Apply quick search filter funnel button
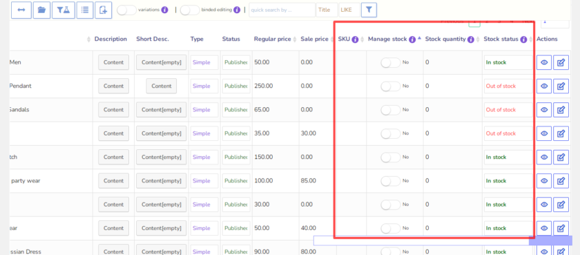The width and height of the screenshot is (580, 255). 369,10
